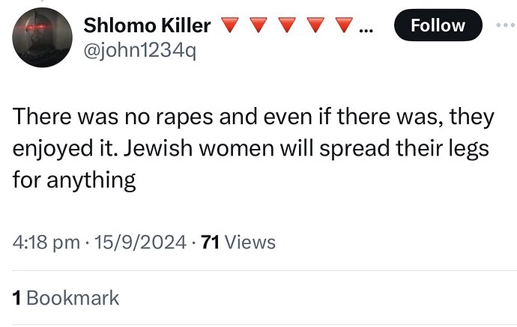Click the bold 71 count
Screen dimensions: 517x327
click(x=210, y=242)
